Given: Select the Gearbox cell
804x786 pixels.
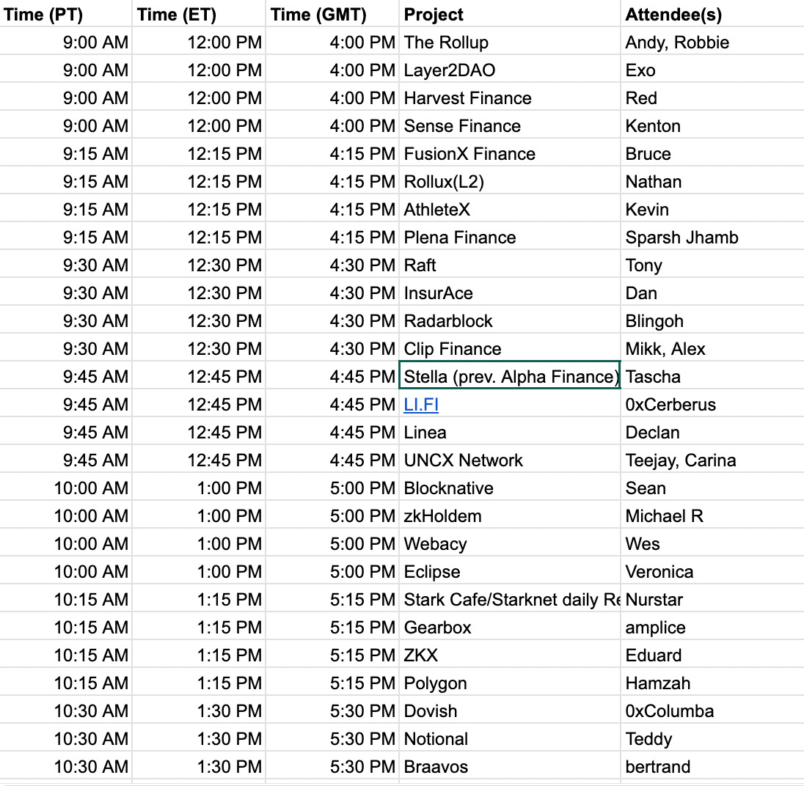Looking at the screenshot, I should (510, 627).
